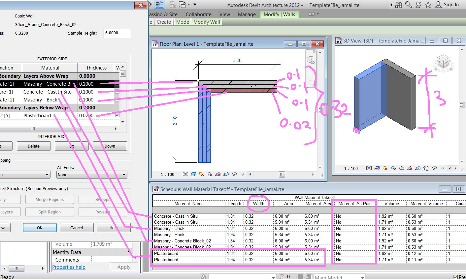This screenshot has width=466, height=279.
Task: Click the Apply button in Properties
Action: [x=124, y=267]
